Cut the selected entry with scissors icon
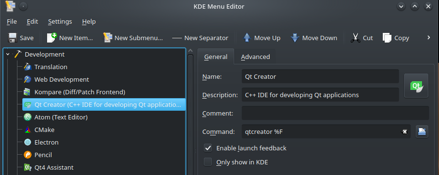439x175 pixels. point(355,38)
